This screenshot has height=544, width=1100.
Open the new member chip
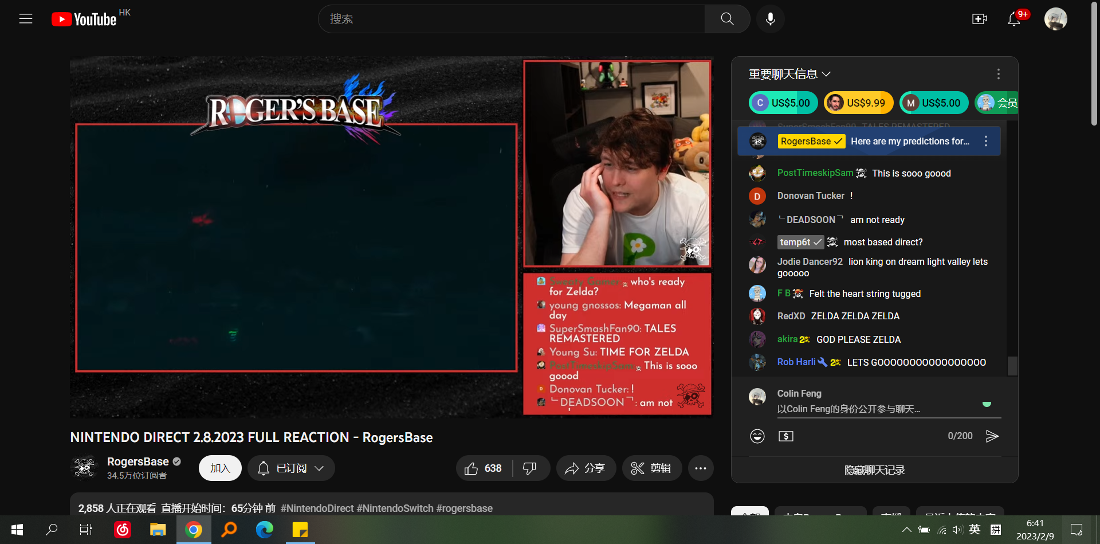pyautogui.click(x=997, y=103)
